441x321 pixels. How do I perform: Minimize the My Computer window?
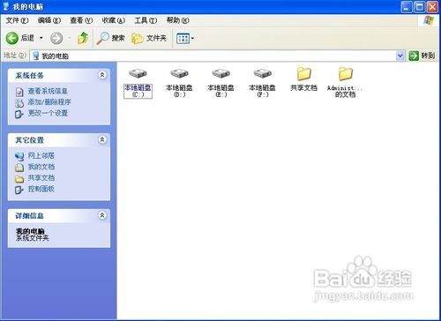(407, 7)
